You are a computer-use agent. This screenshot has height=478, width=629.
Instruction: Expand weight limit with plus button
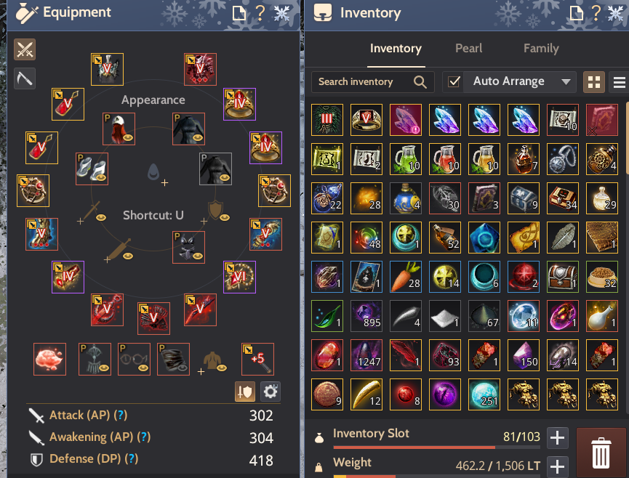point(557,466)
